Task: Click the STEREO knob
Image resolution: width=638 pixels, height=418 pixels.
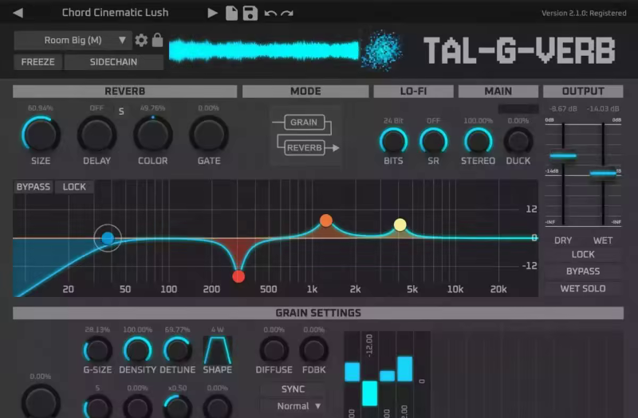Action: 478,142
